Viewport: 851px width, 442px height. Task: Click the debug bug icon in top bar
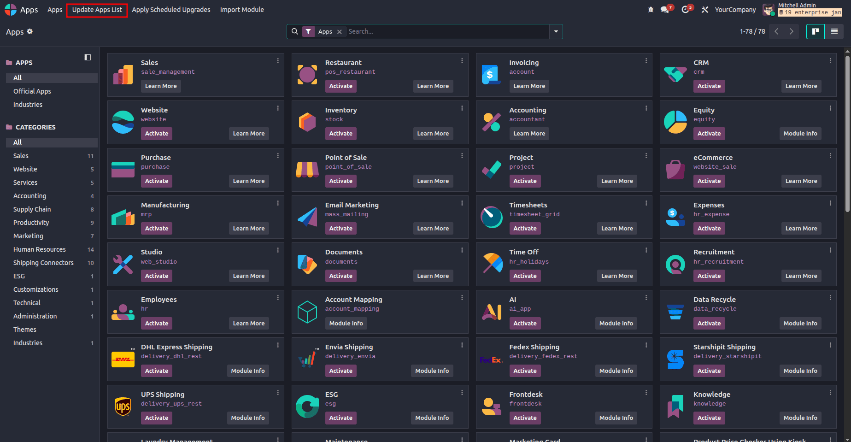[651, 9]
